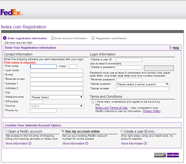Open the State/province dropdown
Image resolution: width=186 pixels, height=164 pixels.
pyautogui.click(x=57, y=97)
